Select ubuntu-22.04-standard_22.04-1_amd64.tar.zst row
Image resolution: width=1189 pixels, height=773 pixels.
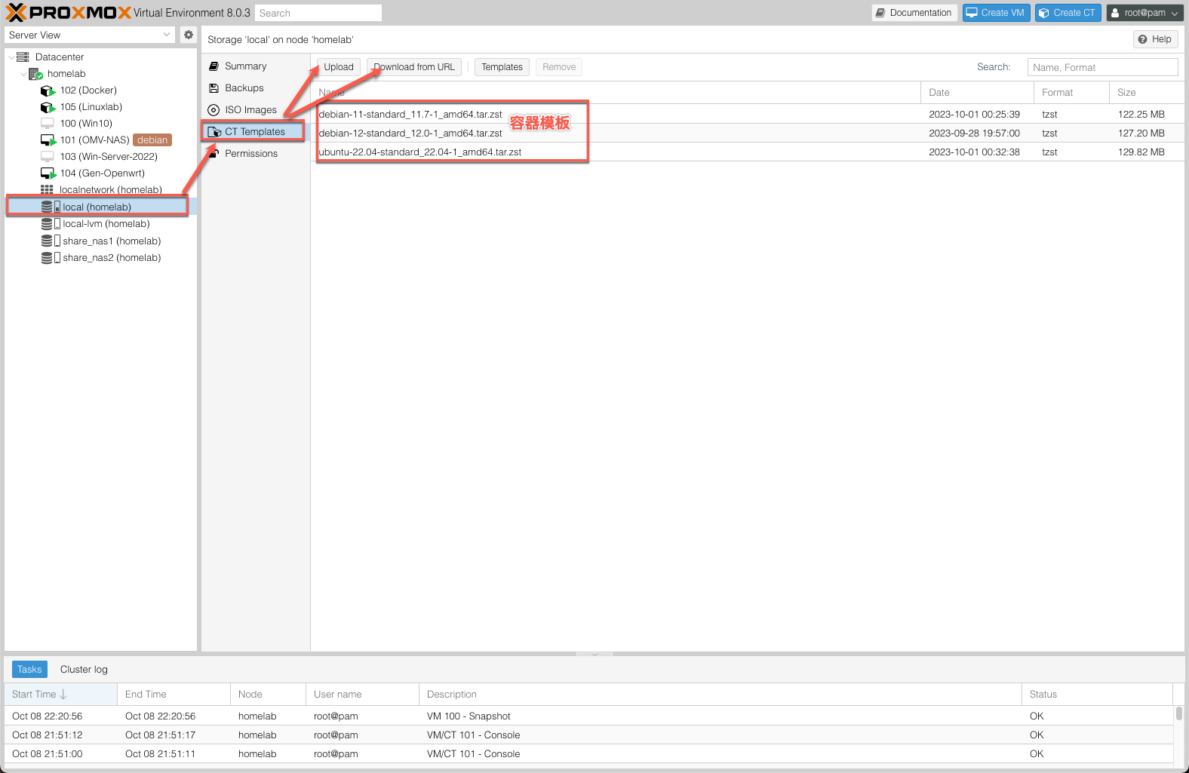coord(747,152)
